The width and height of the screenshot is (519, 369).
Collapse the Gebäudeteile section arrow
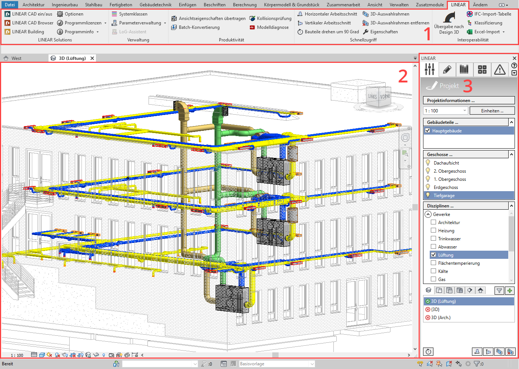click(x=512, y=122)
